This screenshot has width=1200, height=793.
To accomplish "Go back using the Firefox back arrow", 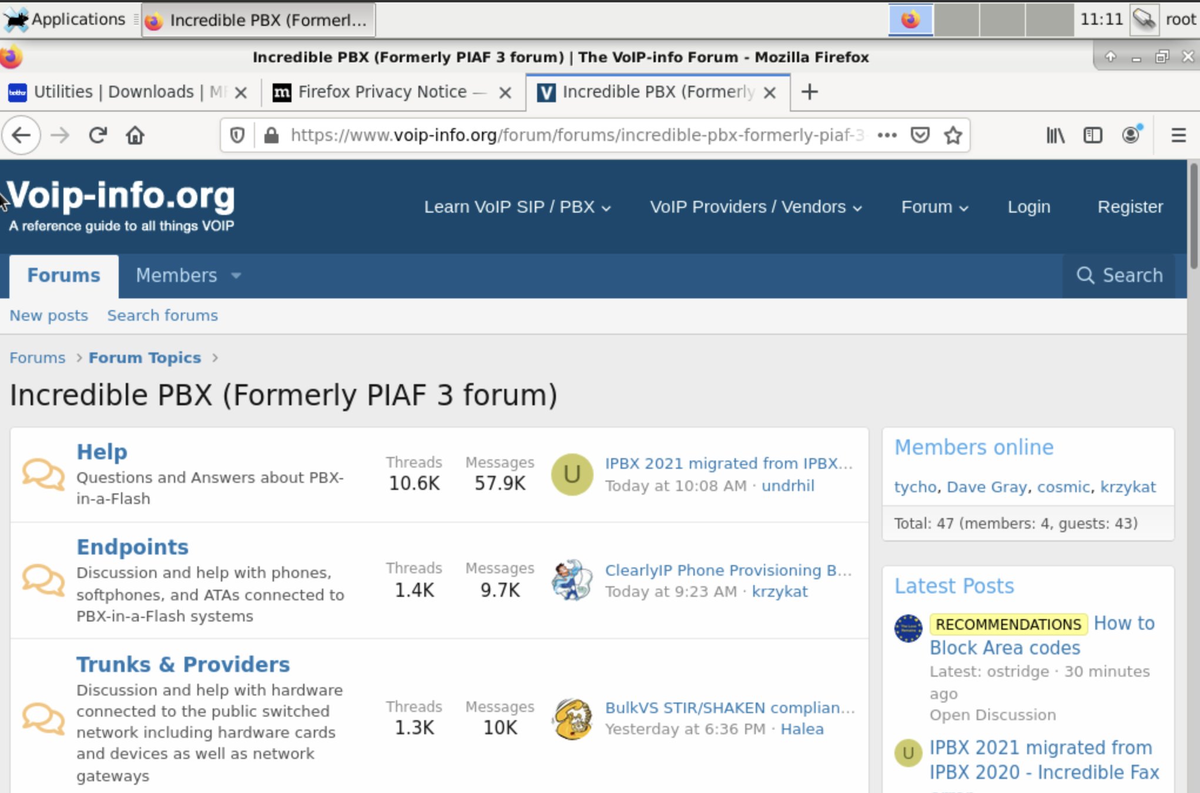I will pos(21,136).
